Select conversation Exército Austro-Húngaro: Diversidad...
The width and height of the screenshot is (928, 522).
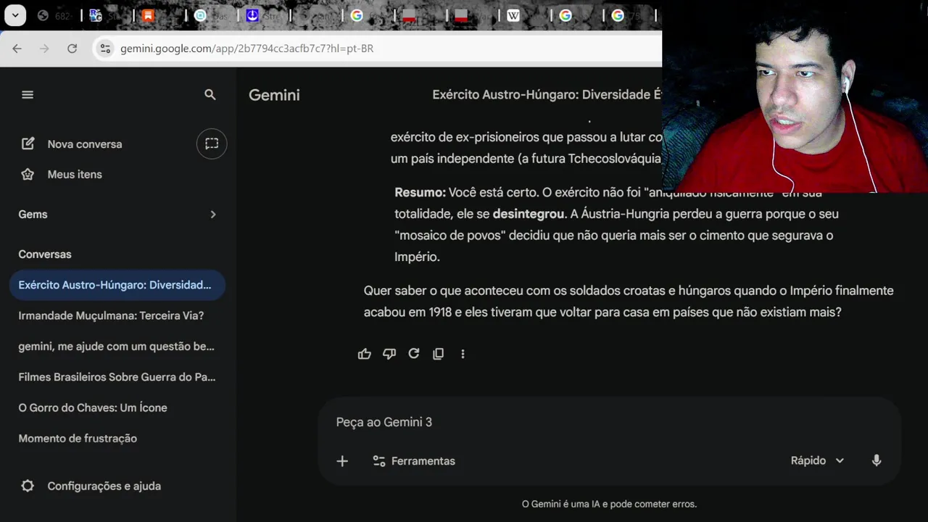coord(117,285)
